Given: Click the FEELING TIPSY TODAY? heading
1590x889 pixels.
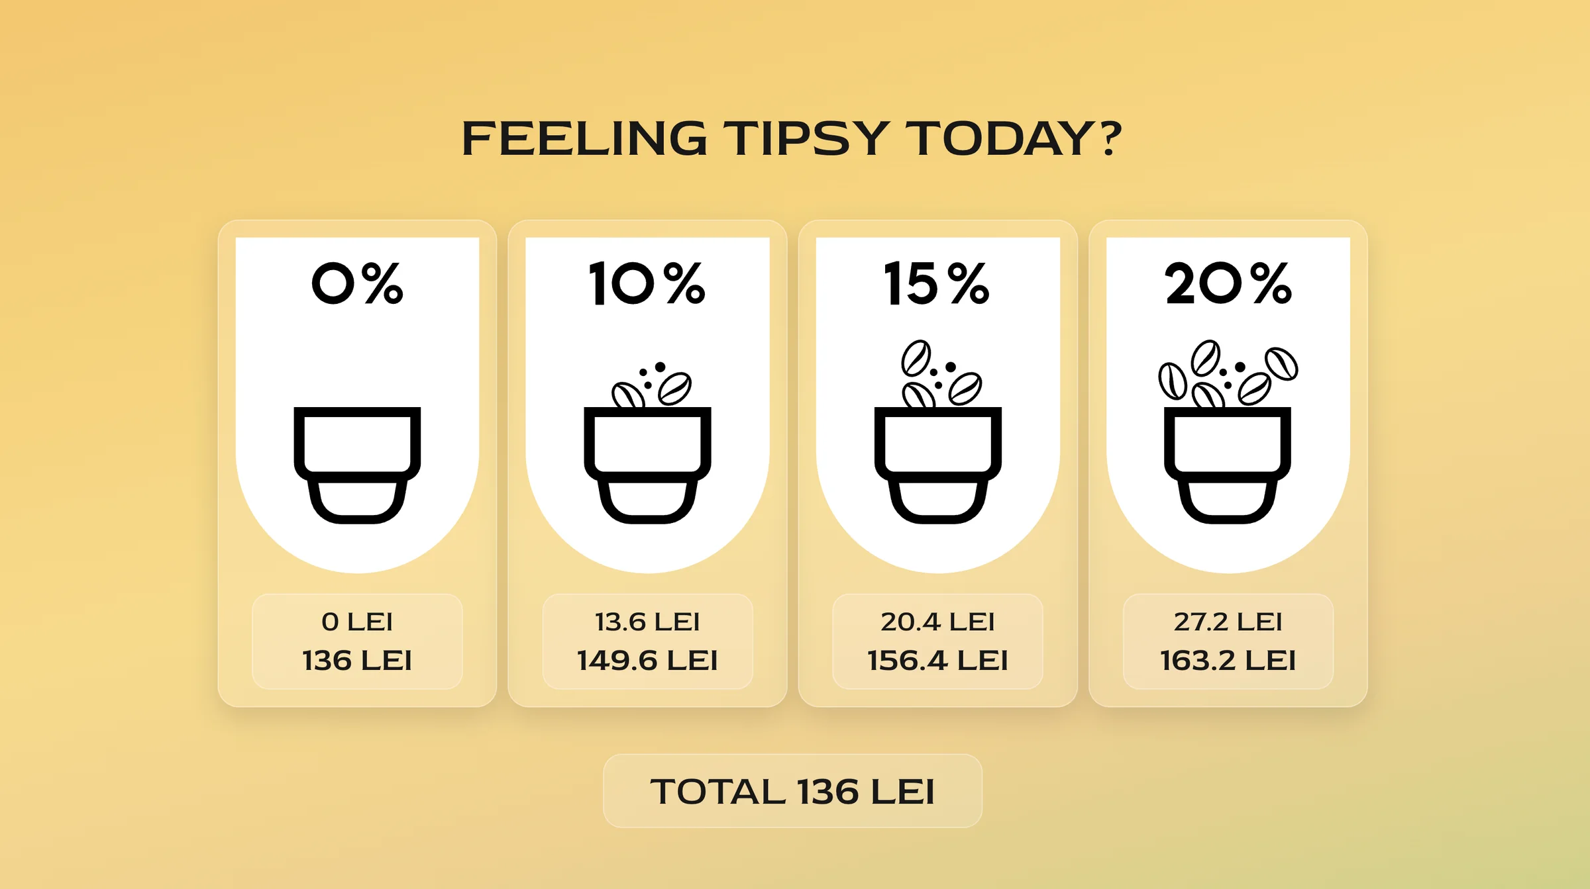Looking at the screenshot, I should click(x=792, y=138).
